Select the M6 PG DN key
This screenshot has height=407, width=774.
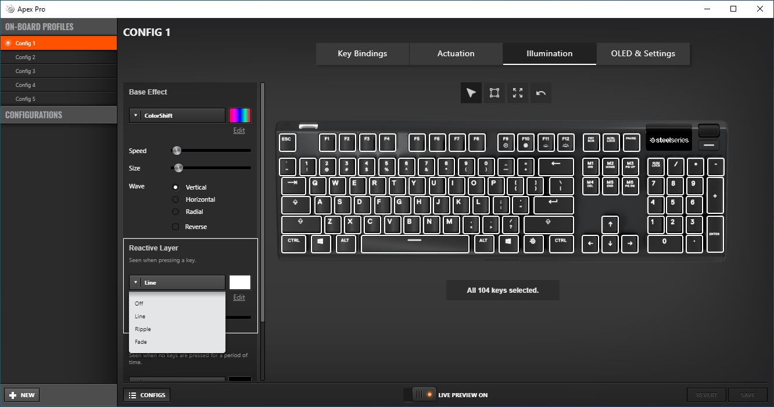tap(630, 186)
